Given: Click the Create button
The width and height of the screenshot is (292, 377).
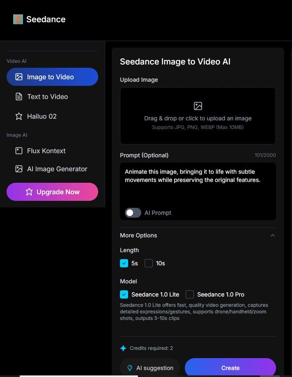Looking at the screenshot, I should click(x=230, y=367).
